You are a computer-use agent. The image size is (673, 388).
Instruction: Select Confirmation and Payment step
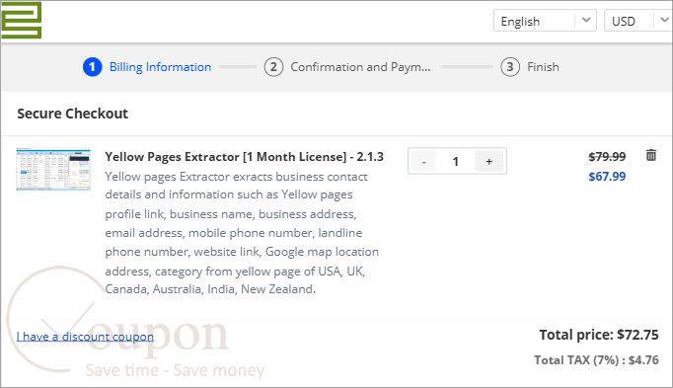click(347, 67)
